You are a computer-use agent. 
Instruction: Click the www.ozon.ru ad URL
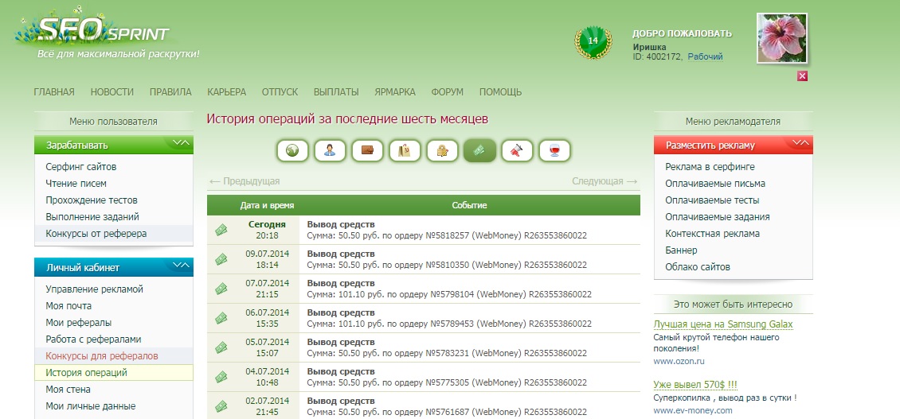pos(679,361)
